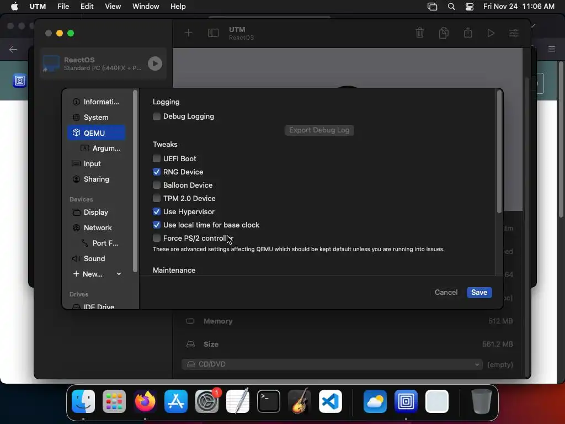Image resolution: width=565 pixels, height=424 pixels.
Task: Open the File menu
Action: click(63, 6)
